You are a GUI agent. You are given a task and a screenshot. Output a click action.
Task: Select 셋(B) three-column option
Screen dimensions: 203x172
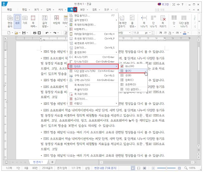133,75
